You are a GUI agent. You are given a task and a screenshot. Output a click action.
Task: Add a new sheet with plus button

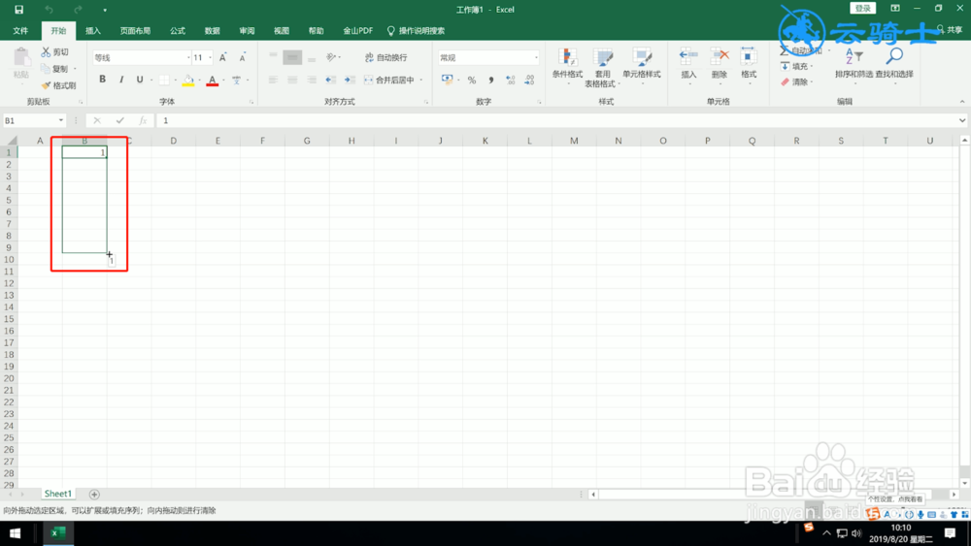pos(94,494)
